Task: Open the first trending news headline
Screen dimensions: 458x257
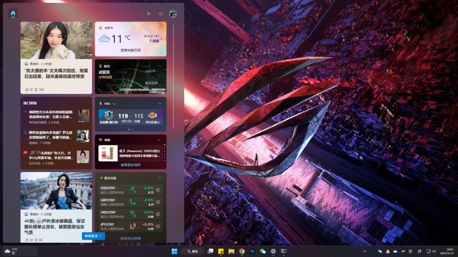Action: pos(51,114)
